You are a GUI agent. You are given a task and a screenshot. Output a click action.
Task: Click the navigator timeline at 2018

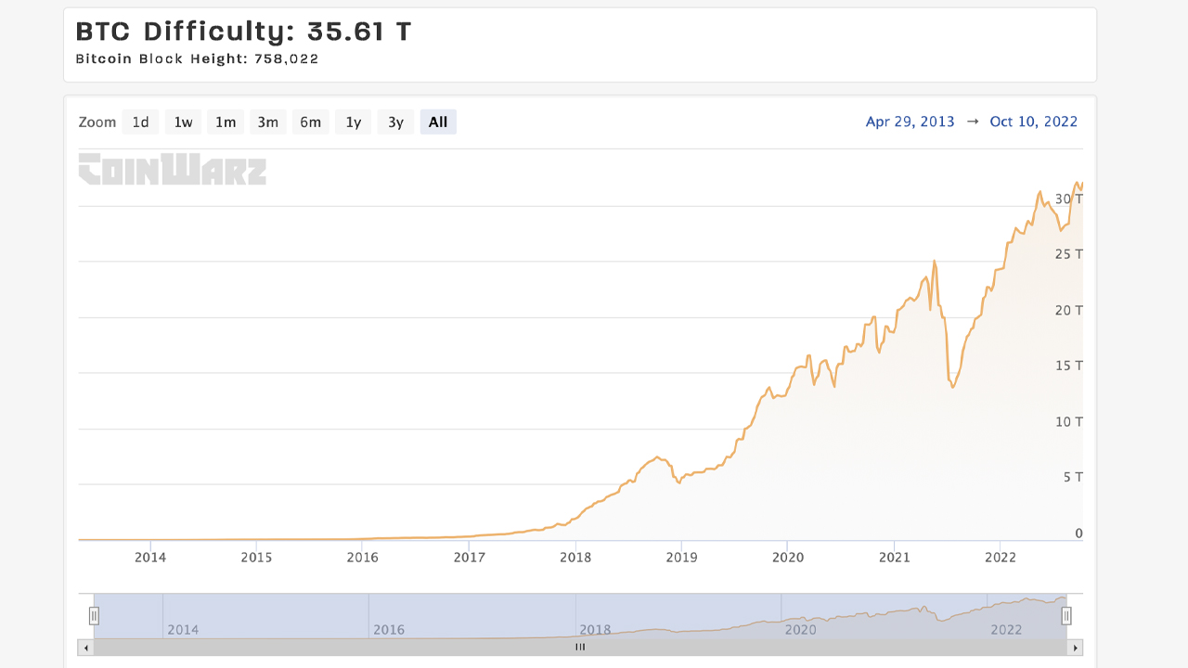595,630
